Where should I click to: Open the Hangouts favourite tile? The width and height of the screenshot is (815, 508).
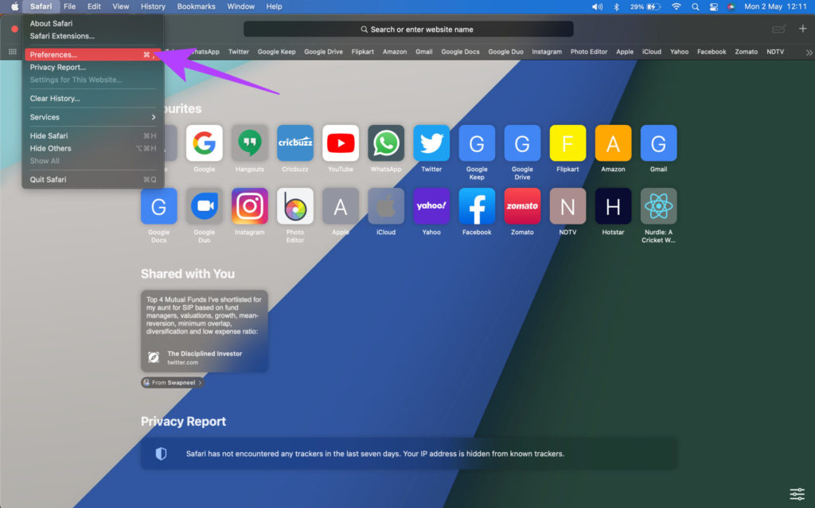point(249,143)
